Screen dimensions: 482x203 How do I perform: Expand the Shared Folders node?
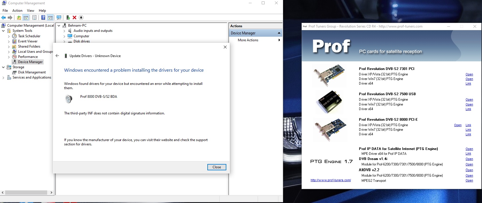pyautogui.click(x=9, y=47)
